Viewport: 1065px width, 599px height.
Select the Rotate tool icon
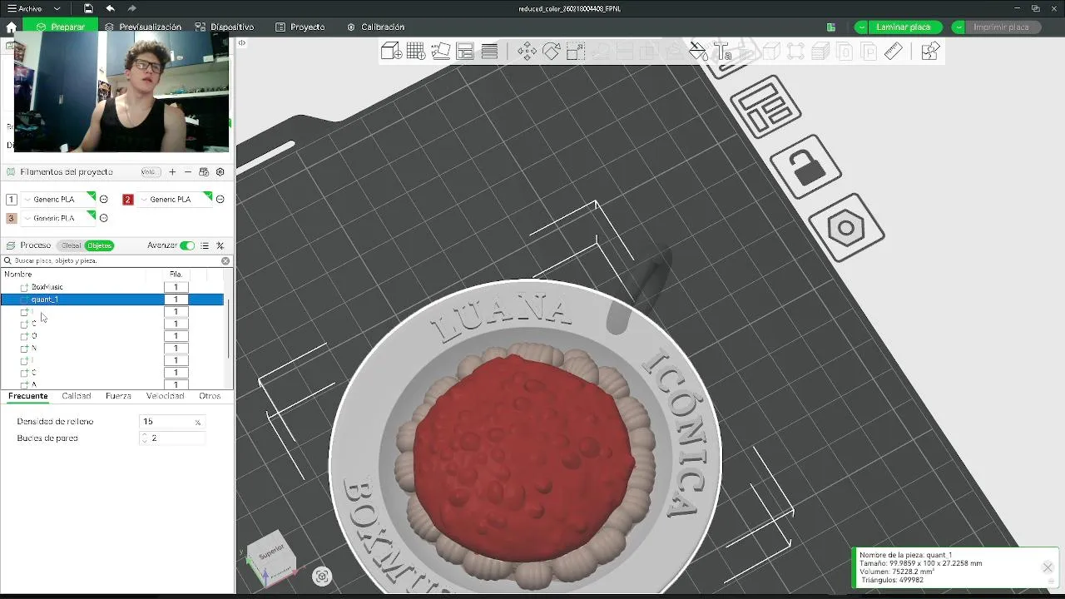pyautogui.click(x=551, y=52)
